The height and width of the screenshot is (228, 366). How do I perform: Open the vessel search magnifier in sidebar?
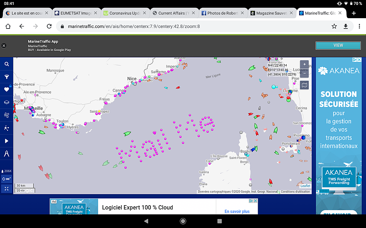point(6,64)
